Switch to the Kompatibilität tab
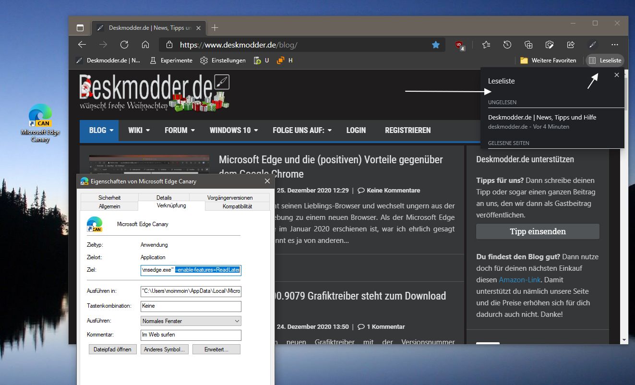 point(237,206)
